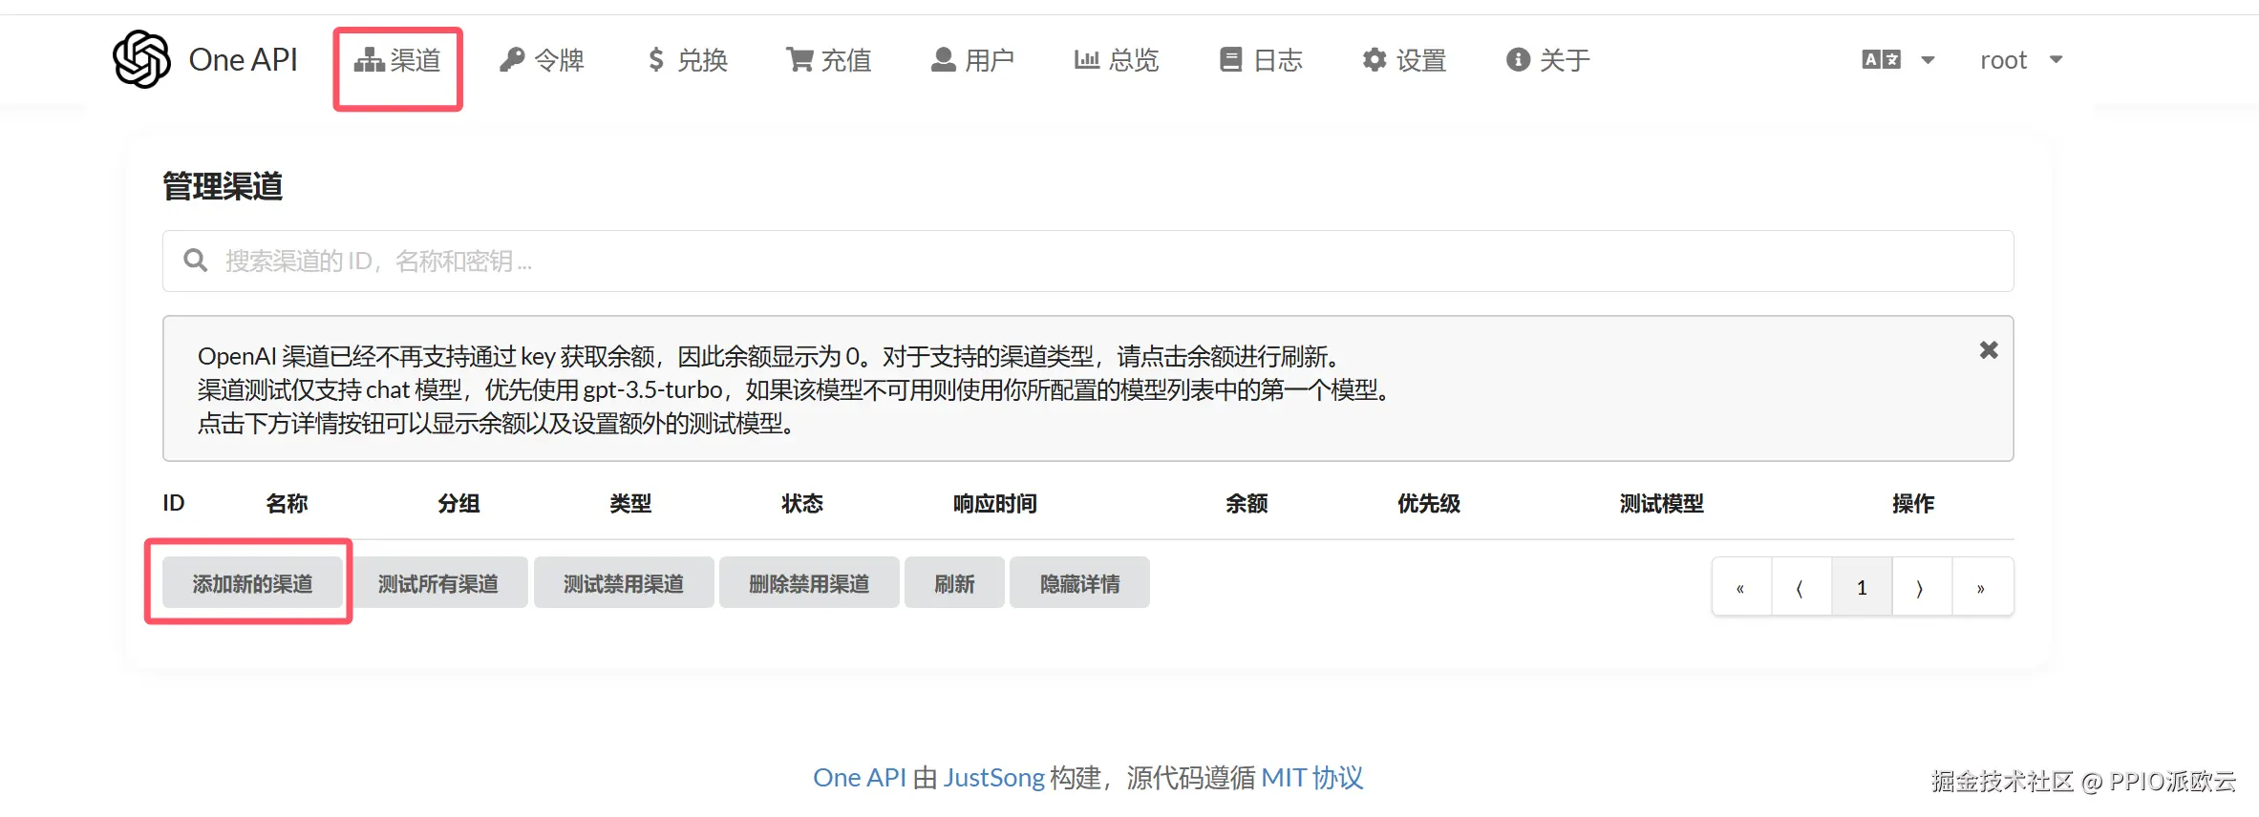Open the JustSong footer link

(994, 778)
